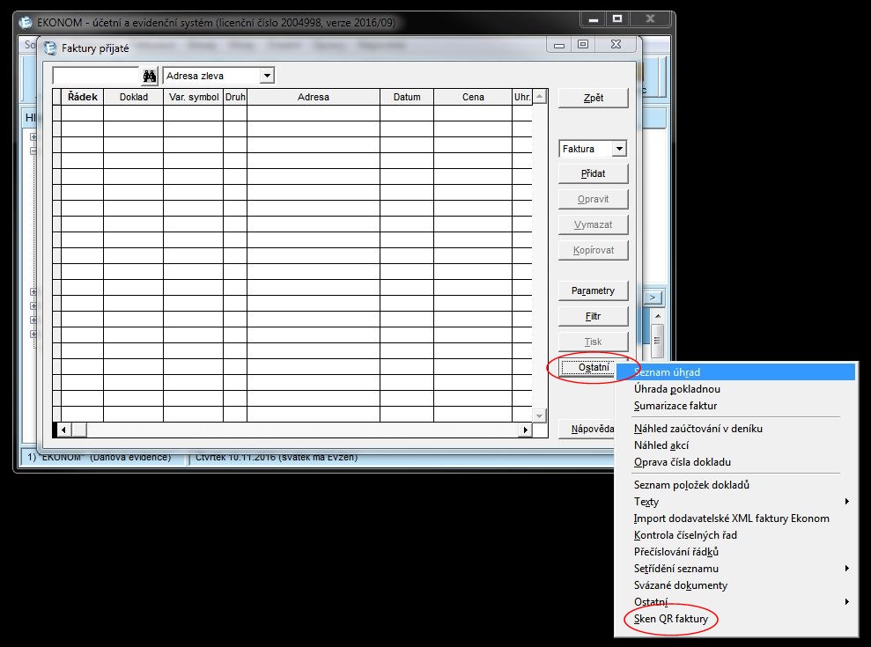Close the Faktury přijaté window
Viewport: 871px width, 647px height.
[x=616, y=44]
